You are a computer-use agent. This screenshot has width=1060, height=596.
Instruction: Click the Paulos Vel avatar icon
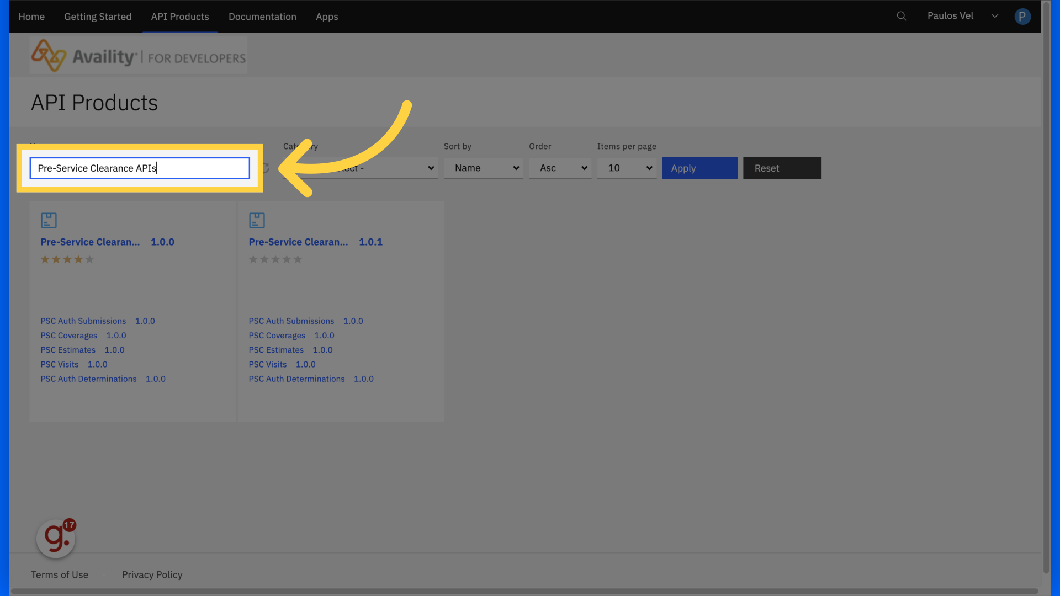[1022, 17]
